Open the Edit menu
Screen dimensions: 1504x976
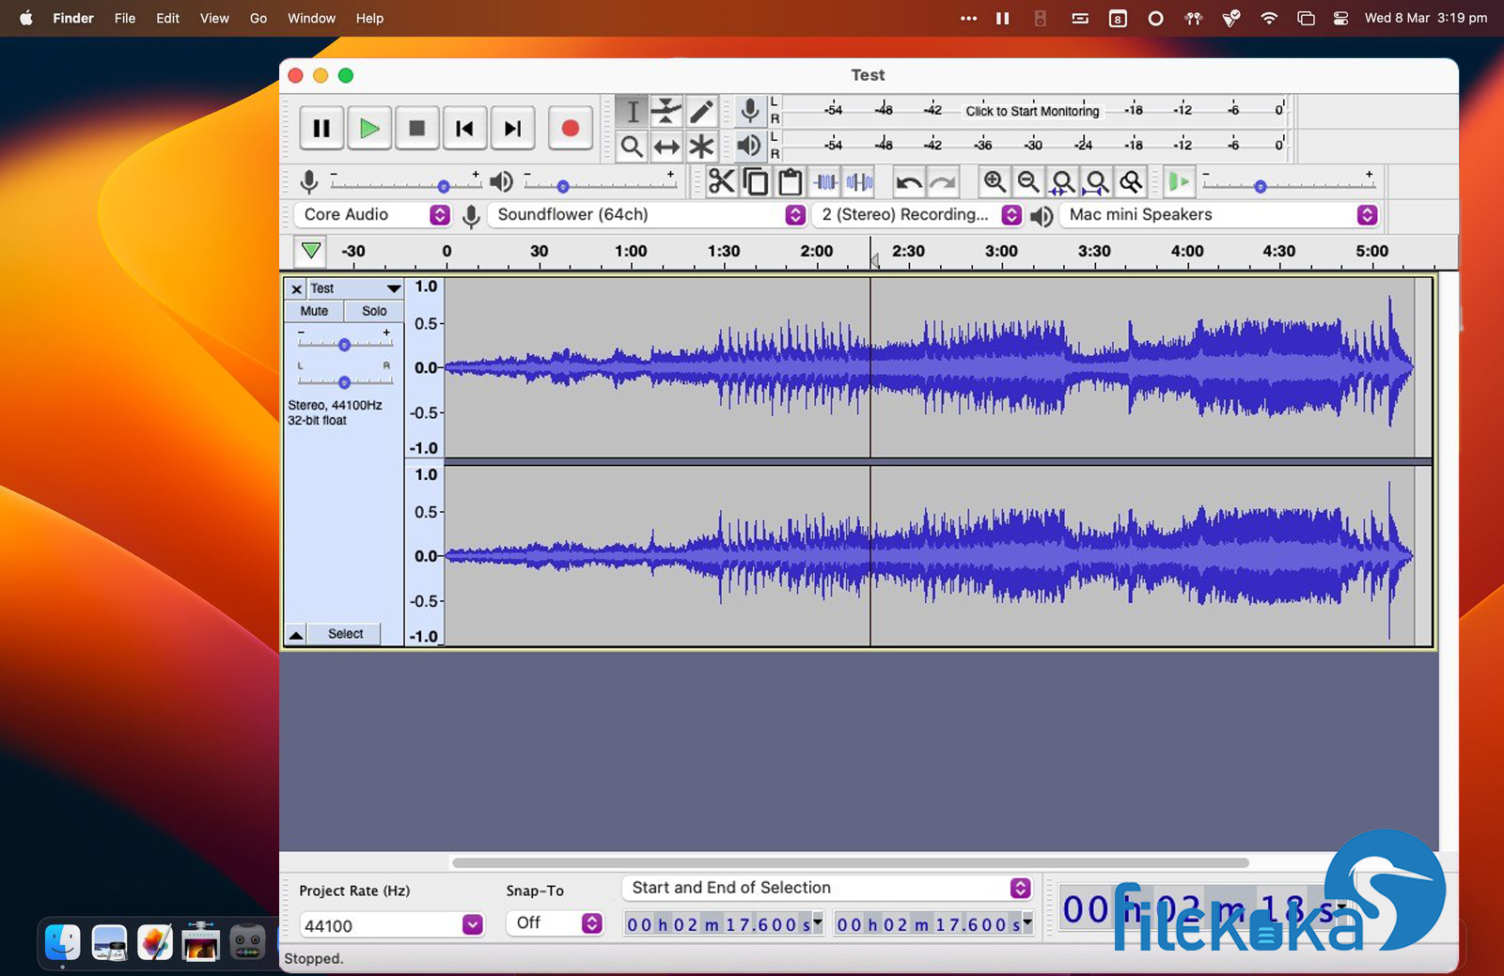167,18
